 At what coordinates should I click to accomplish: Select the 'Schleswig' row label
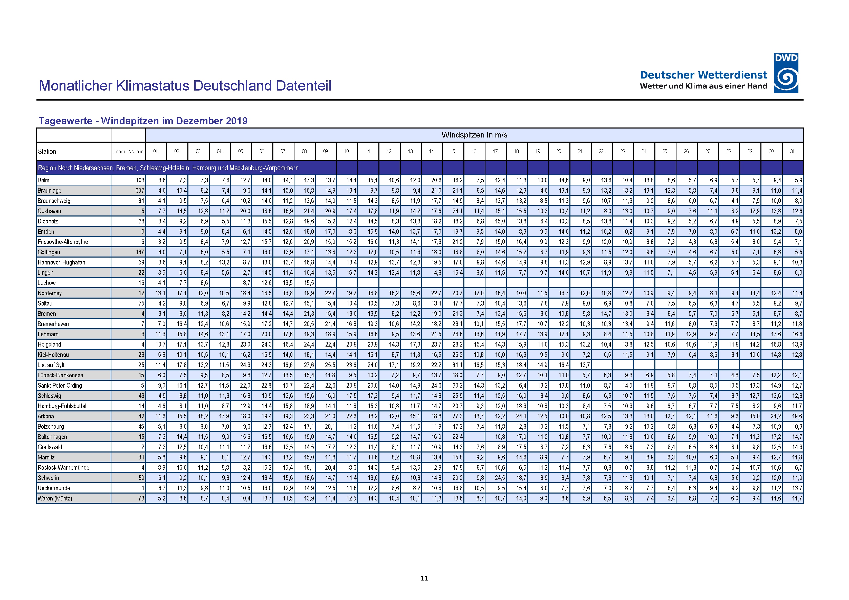(50, 396)
